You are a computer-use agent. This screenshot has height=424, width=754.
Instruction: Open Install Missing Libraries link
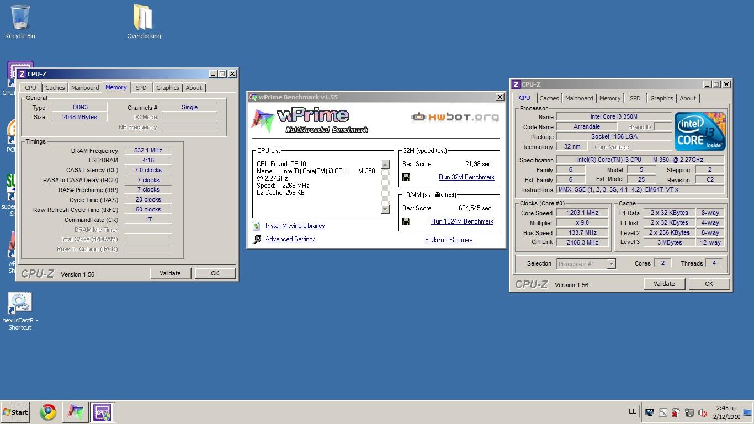click(x=295, y=226)
